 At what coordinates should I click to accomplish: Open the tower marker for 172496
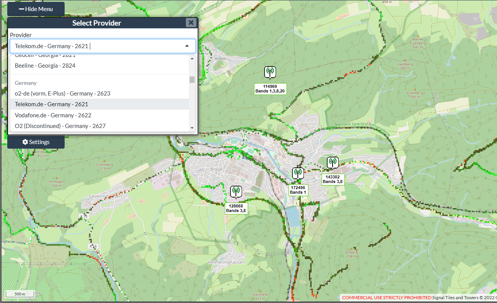click(x=298, y=173)
